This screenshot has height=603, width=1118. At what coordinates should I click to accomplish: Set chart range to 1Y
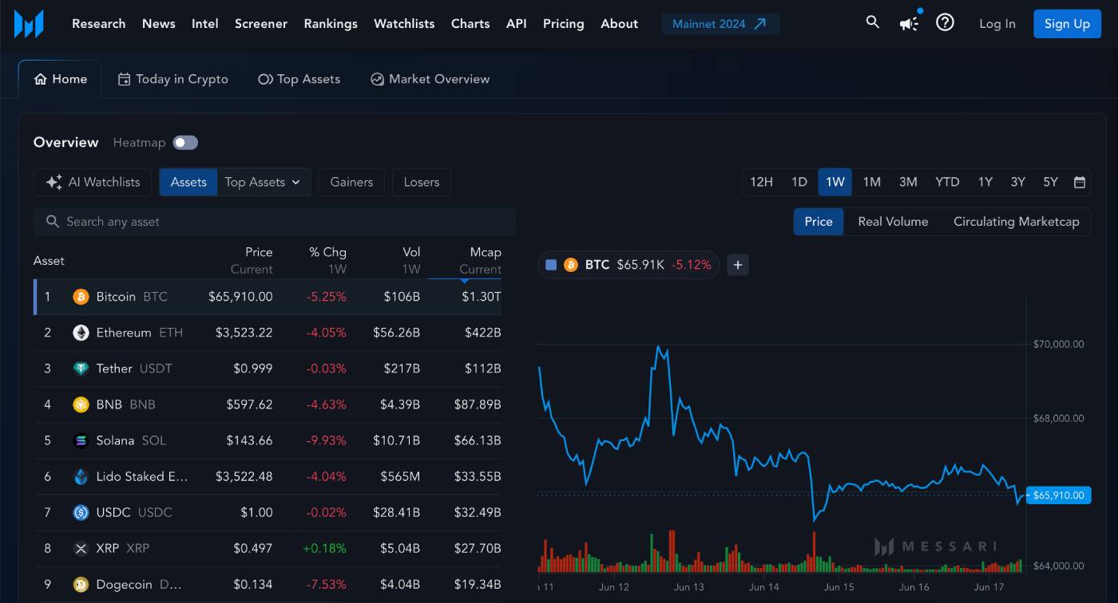[x=985, y=182]
